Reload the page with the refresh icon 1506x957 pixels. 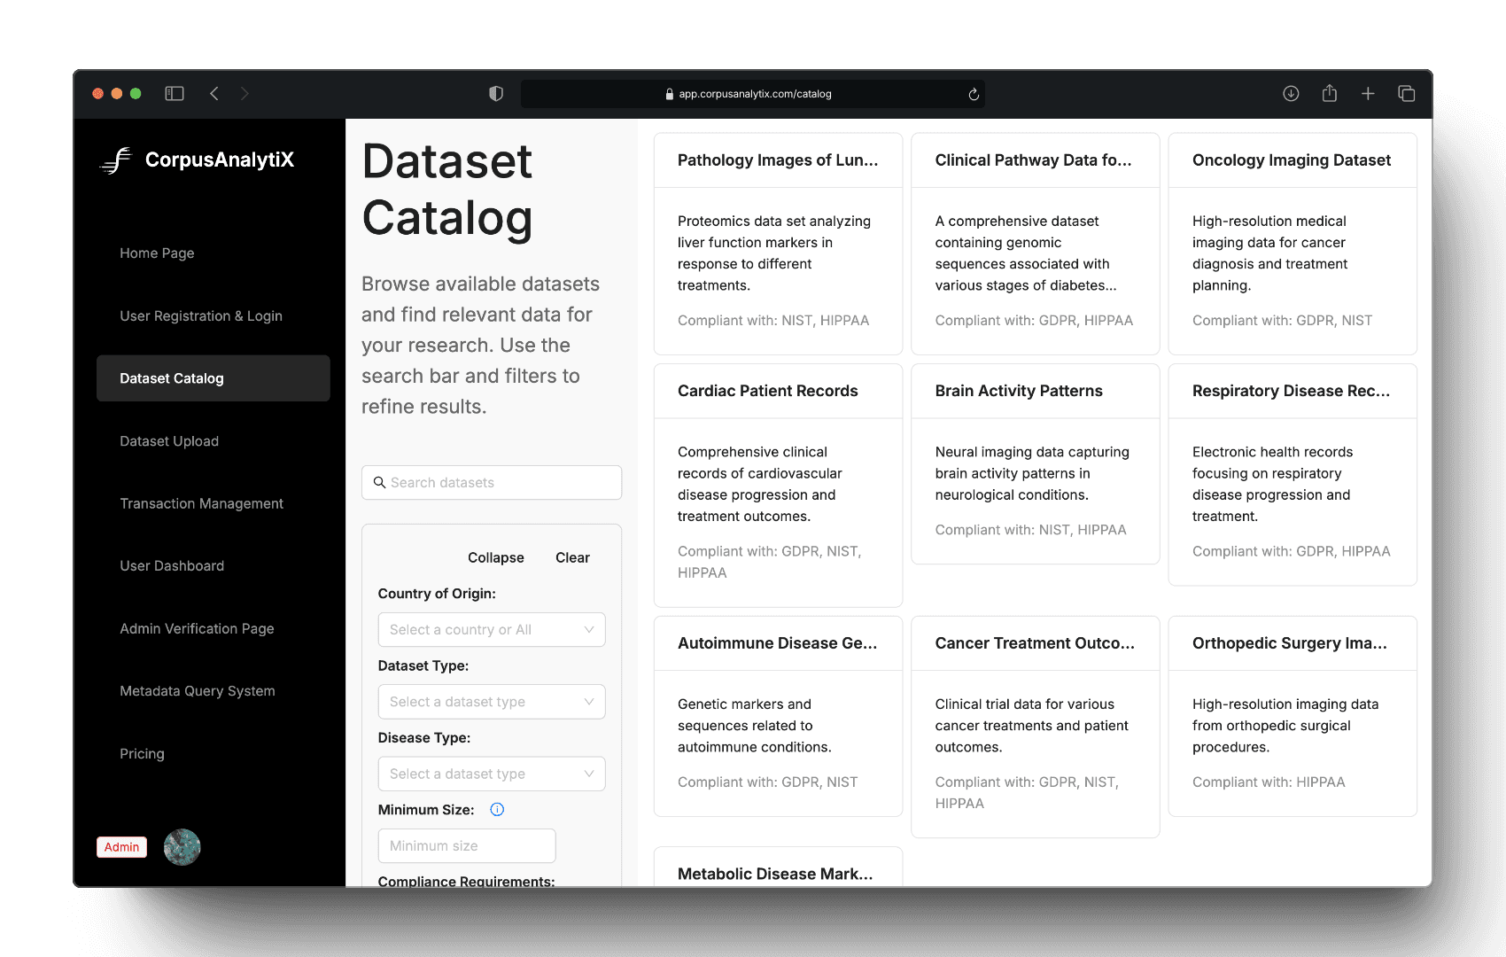click(x=974, y=94)
